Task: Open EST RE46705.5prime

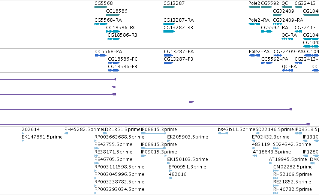Action: [113, 159]
